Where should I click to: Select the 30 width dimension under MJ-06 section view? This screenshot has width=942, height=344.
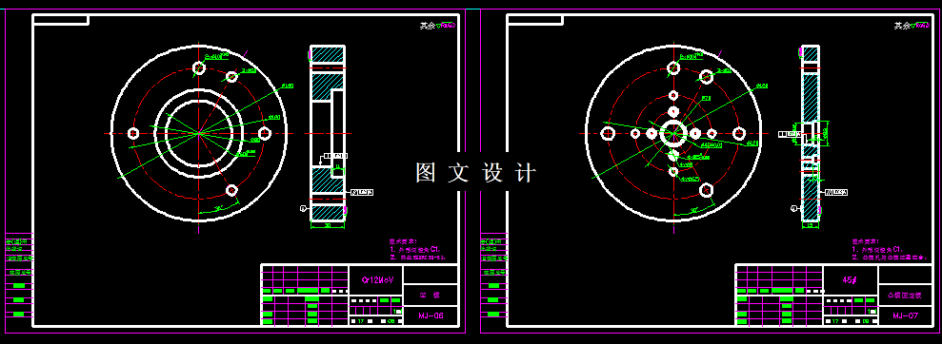(x=328, y=225)
